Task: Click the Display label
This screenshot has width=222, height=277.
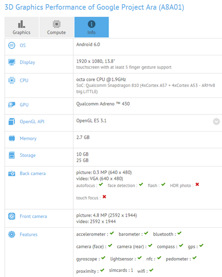Action: click(x=27, y=62)
